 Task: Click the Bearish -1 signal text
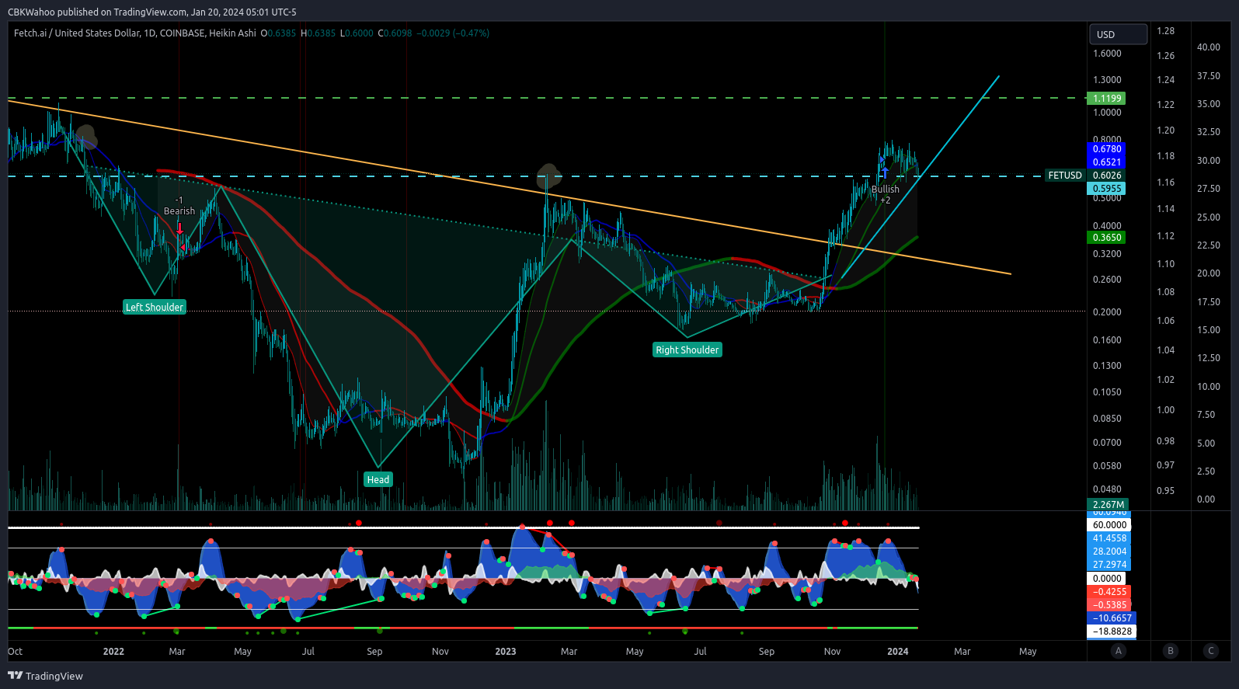179,206
